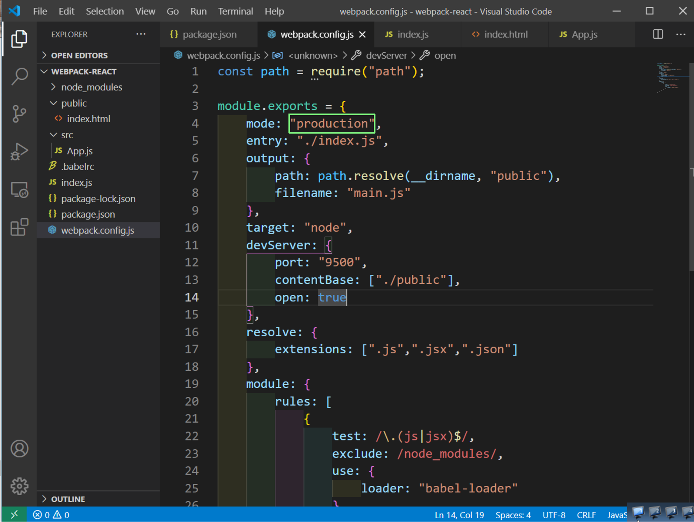694x522 pixels.
Task: Click the "9500" port value
Action: click(x=339, y=262)
